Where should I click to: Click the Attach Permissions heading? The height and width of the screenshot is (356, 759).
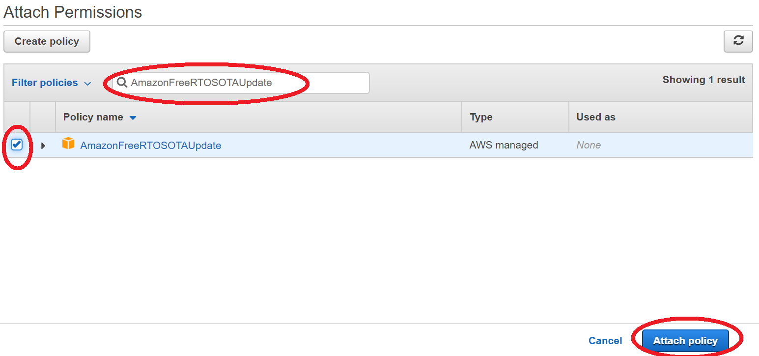[x=73, y=12]
